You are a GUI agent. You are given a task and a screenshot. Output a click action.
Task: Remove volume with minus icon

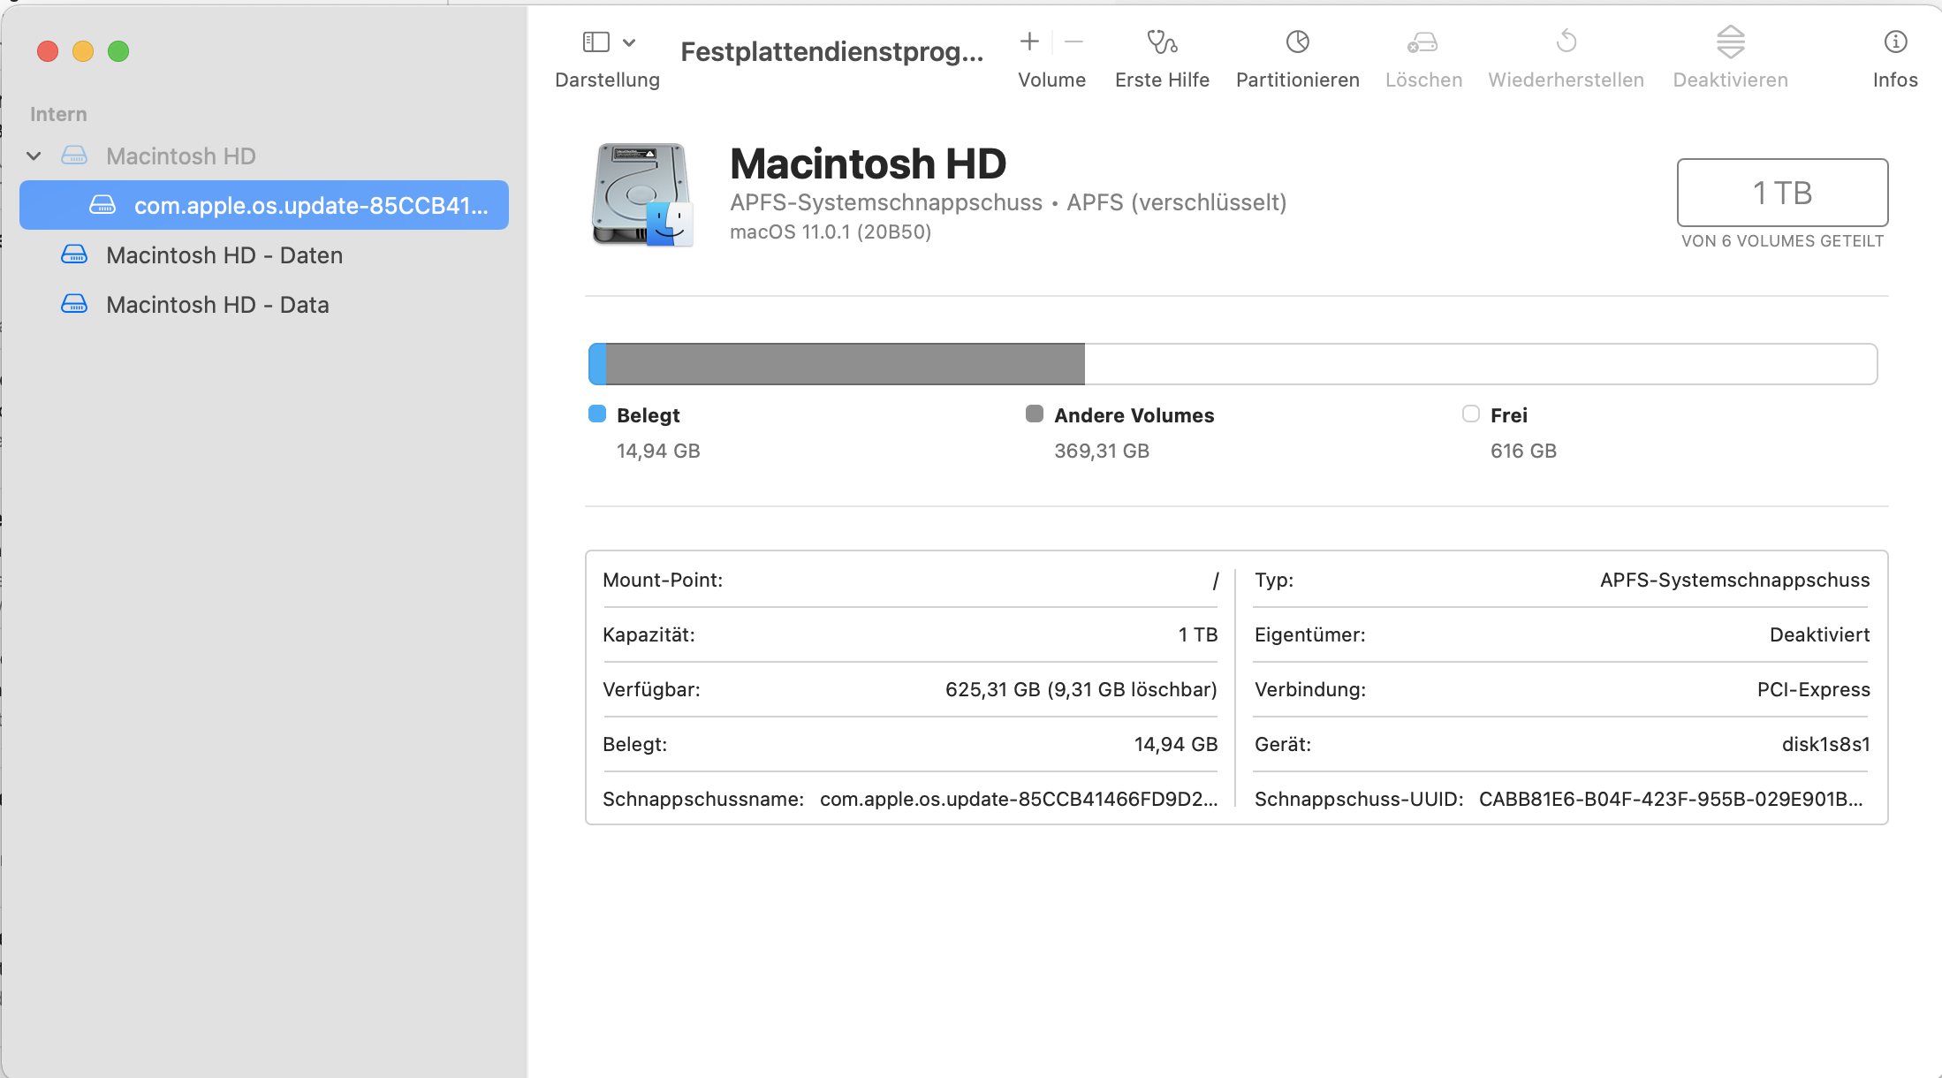point(1073,42)
